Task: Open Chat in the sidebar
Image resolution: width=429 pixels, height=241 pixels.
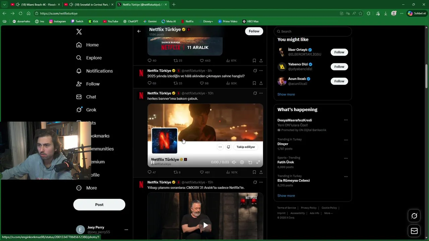Action: [x=86, y=97]
